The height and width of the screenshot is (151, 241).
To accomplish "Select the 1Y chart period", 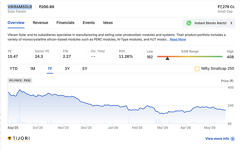I will tap(50, 69).
